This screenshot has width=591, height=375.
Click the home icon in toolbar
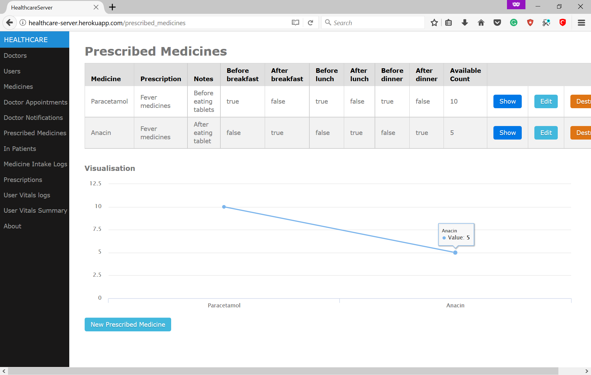481,23
